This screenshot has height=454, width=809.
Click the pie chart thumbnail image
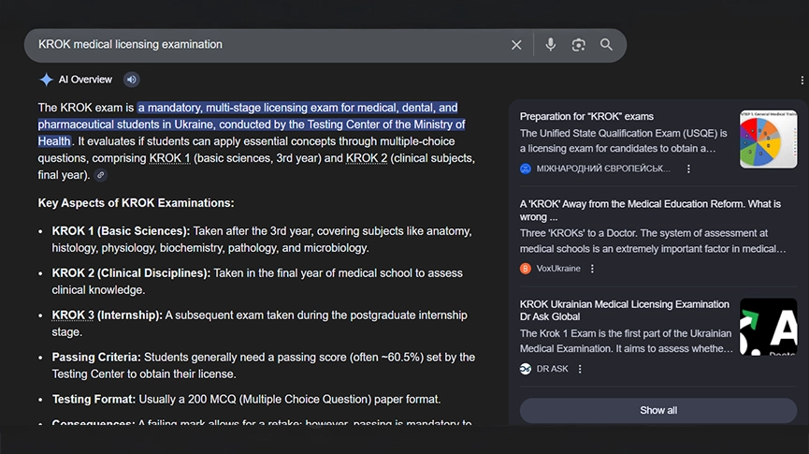(x=768, y=139)
